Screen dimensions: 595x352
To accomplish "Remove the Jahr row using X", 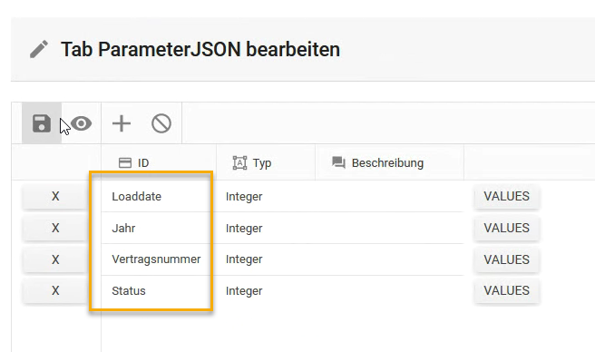I will 55,228.
